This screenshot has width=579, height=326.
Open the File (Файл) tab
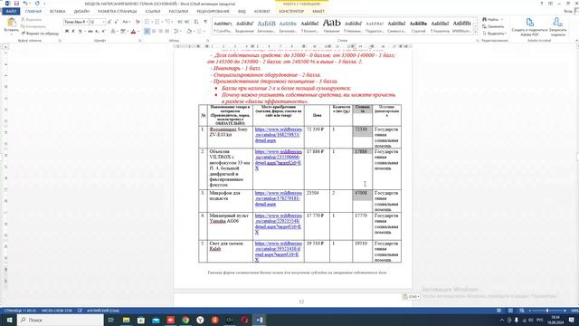(11, 12)
